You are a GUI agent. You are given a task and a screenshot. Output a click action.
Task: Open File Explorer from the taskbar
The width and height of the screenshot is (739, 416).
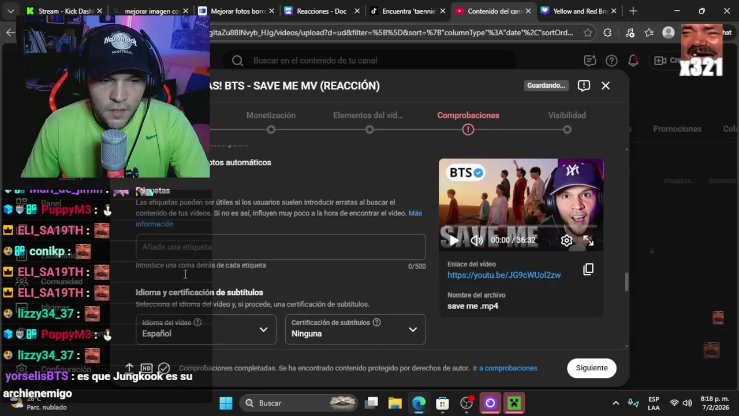395,403
